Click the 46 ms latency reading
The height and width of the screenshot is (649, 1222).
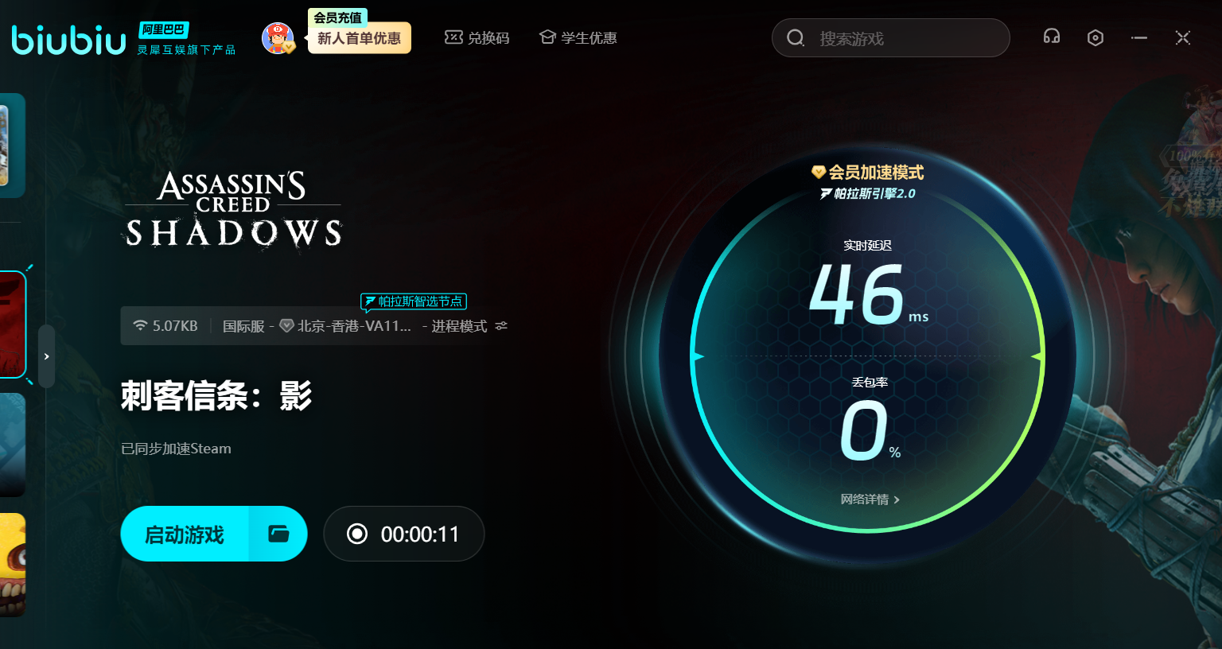[x=868, y=294]
